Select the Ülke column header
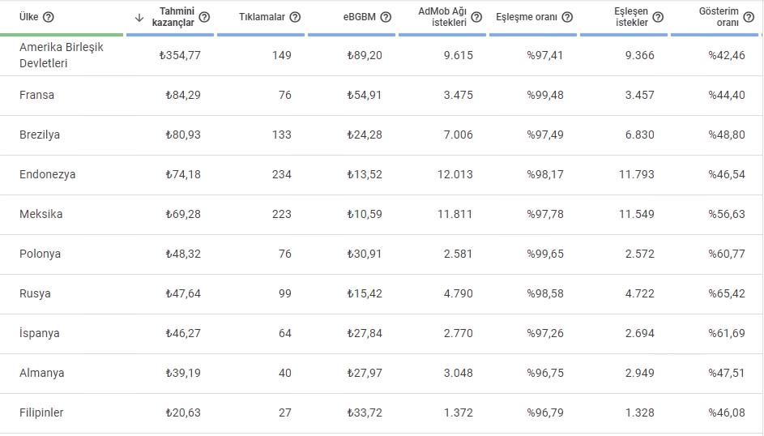Screen dimensions: 764x436 tap(28, 17)
